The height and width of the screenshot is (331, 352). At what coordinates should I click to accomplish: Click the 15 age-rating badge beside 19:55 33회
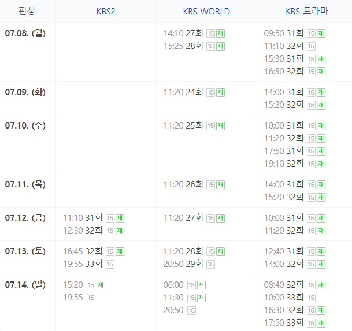[x=110, y=265]
